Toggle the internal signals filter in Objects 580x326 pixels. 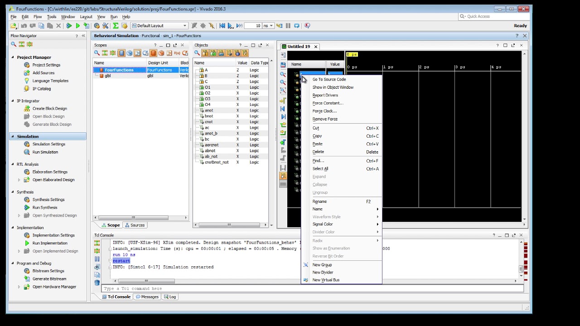[x=229, y=53]
